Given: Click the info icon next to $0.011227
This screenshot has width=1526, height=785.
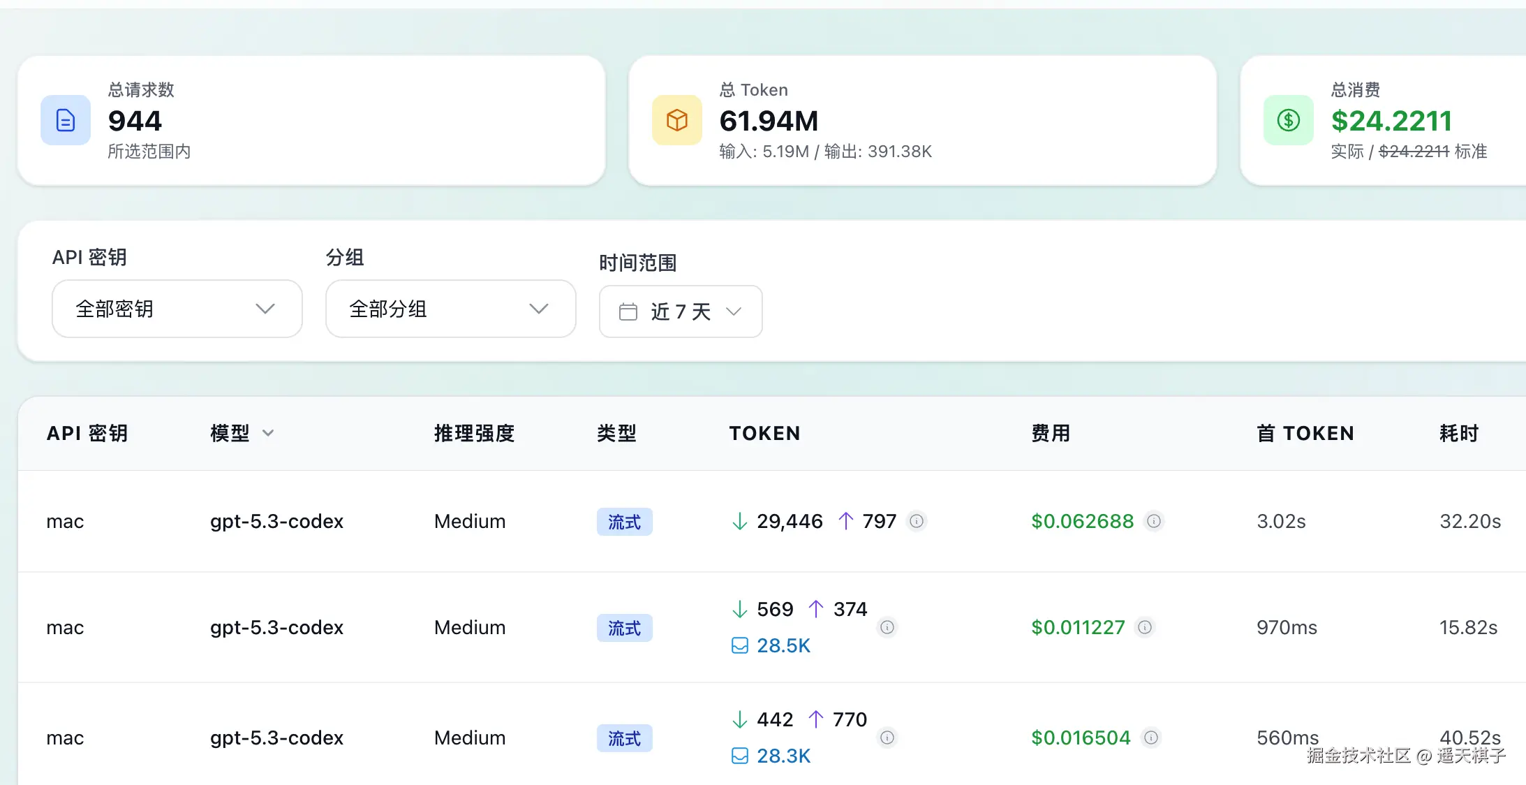Looking at the screenshot, I should tap(1145, 627).
